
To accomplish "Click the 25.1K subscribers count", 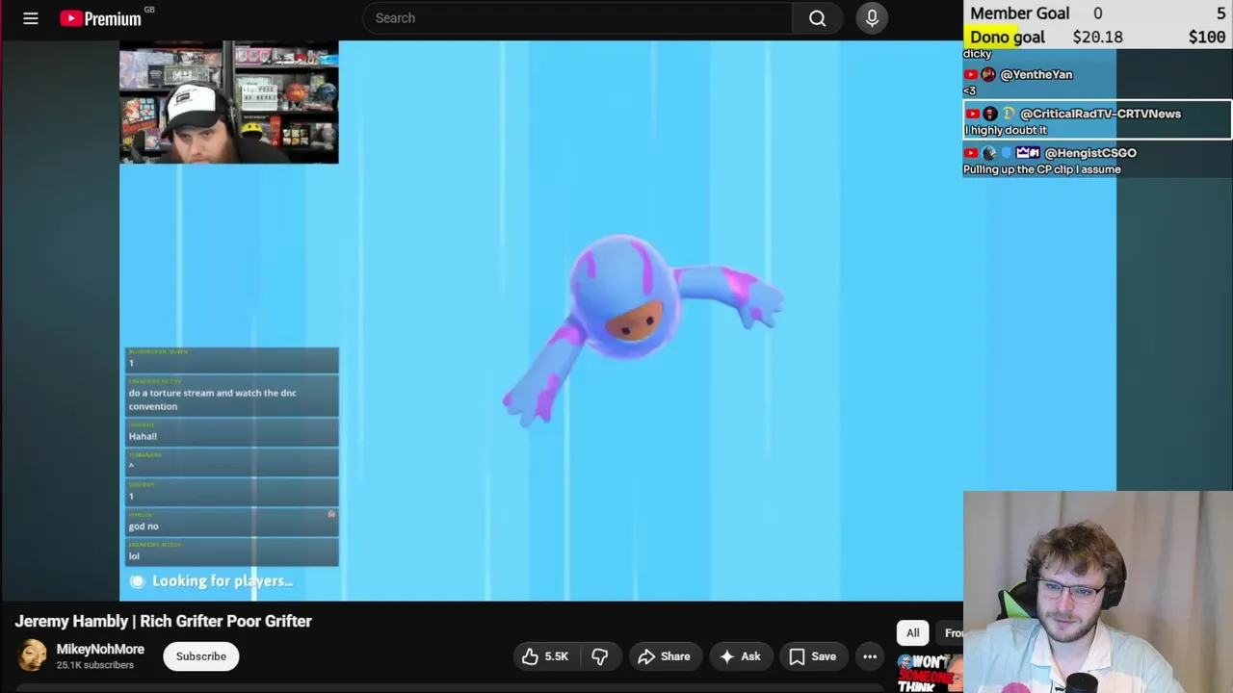I will (94, 665).
